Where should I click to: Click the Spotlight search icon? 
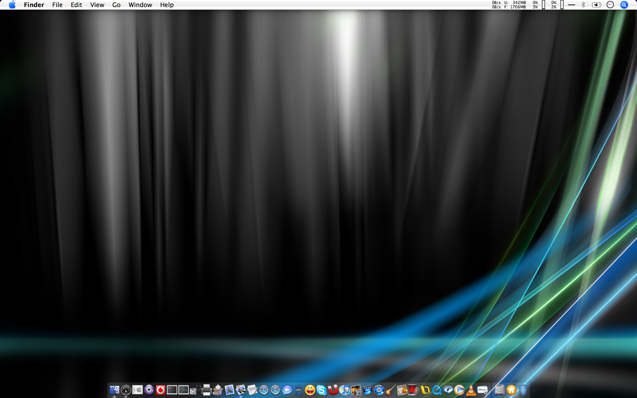pos(624,5)
